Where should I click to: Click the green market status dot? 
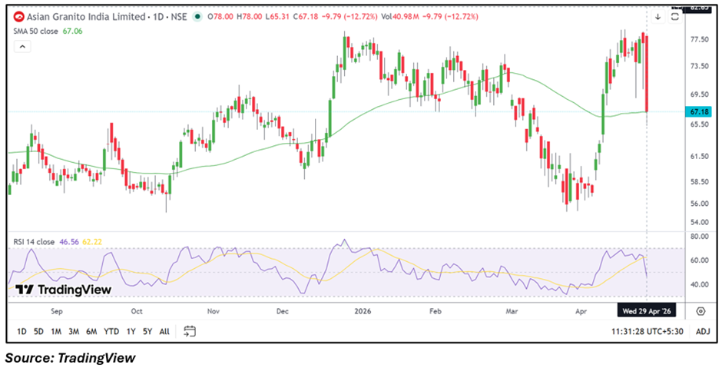point(198,16)
